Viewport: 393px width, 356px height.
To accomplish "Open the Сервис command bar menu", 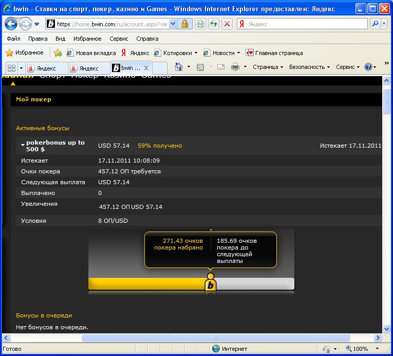I will pyautogui.click(x=348, y=67).
